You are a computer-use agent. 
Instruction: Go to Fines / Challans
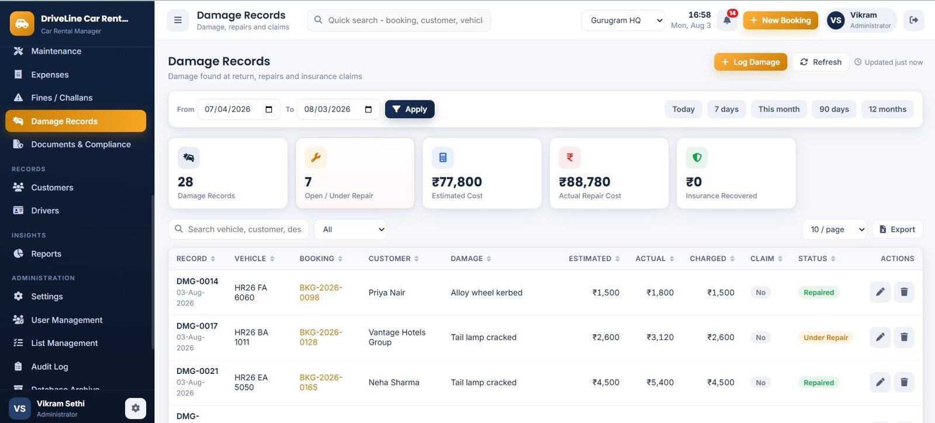[x=76, y=98]
